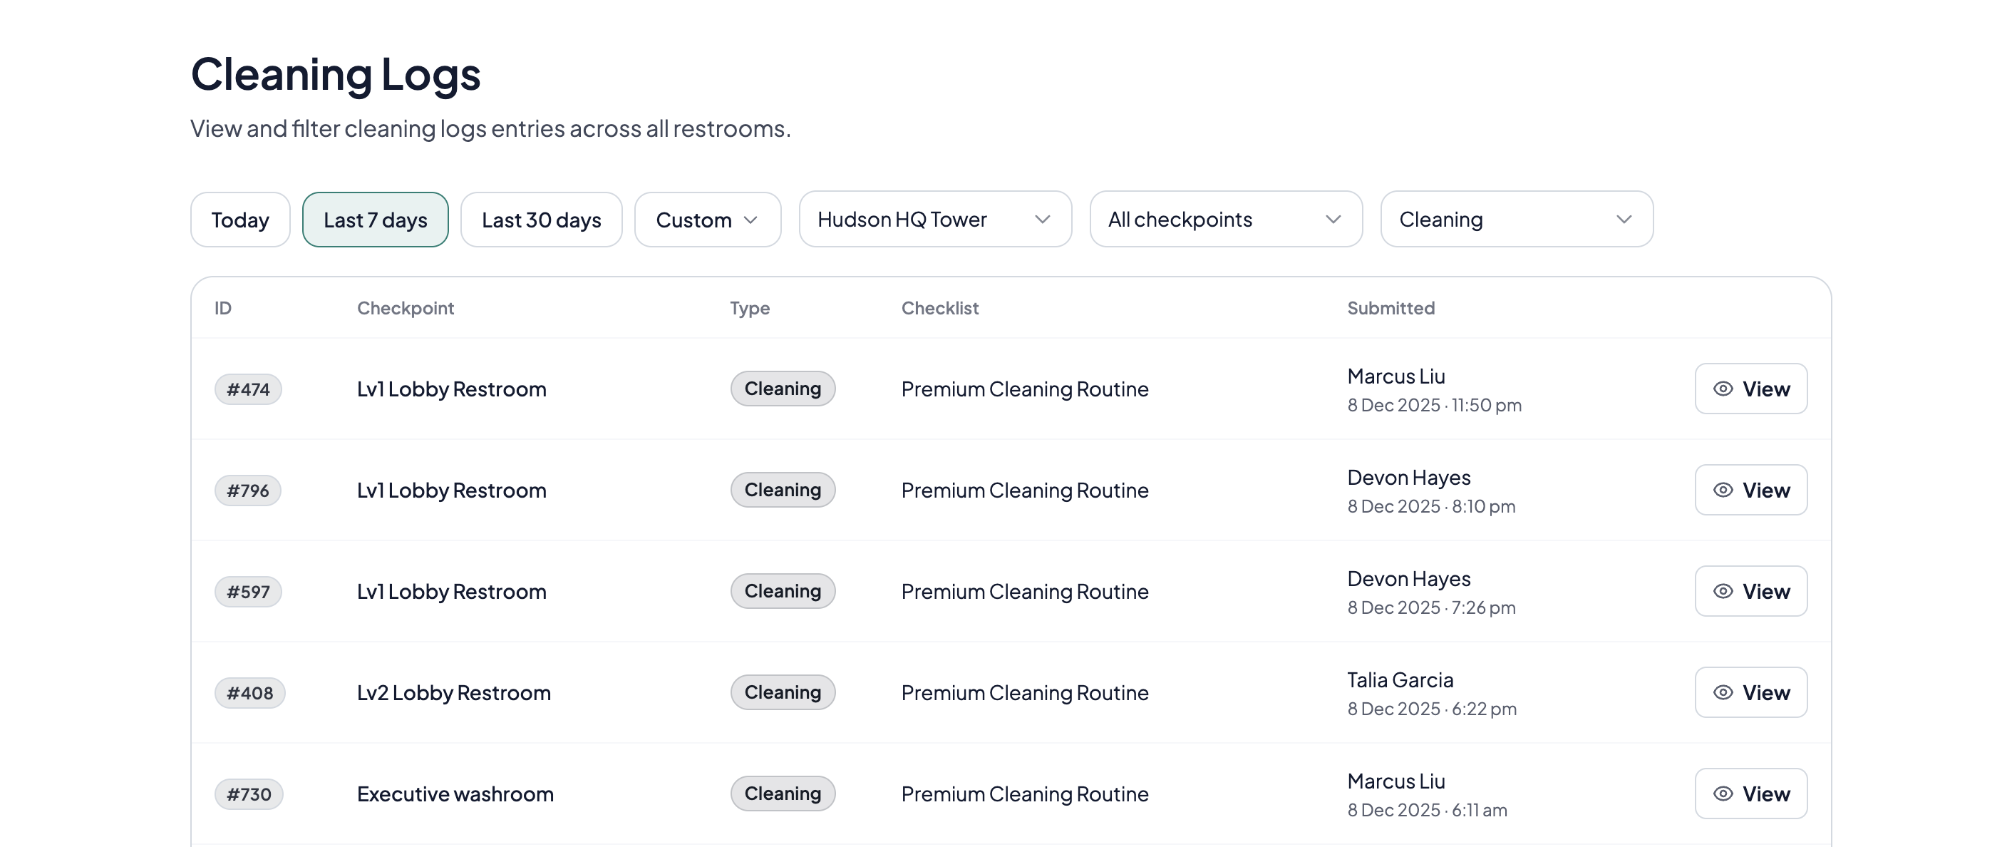Screen dimensions: 2007x847
Task: Select the Today date filter
Action: [240, 219]
